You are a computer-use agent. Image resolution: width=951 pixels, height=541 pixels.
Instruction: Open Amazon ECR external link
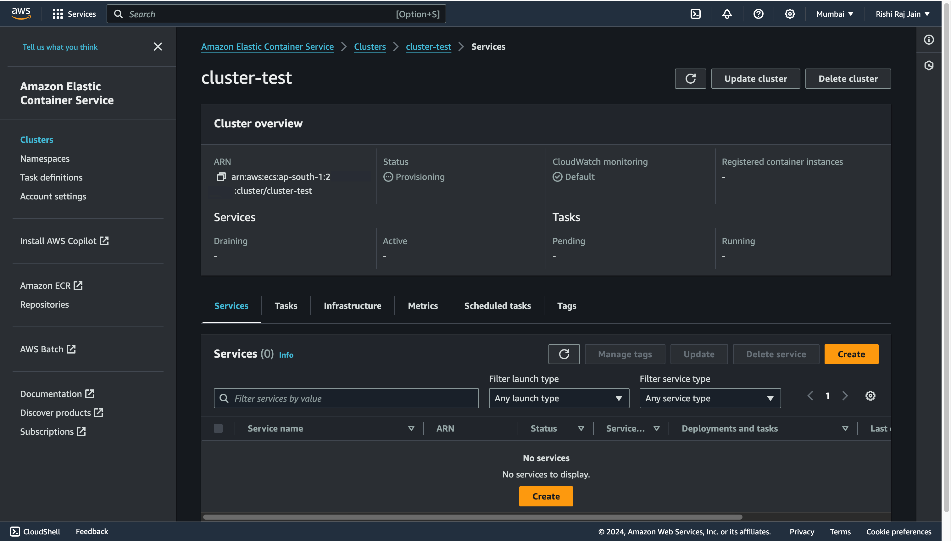[x=51, y=286]
